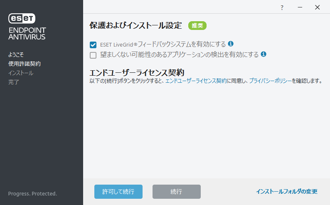Screen dimensions: 330x205
Task: Click 望ましくない可能性のあるアプリケーション label text
Action: pos(179,55)
